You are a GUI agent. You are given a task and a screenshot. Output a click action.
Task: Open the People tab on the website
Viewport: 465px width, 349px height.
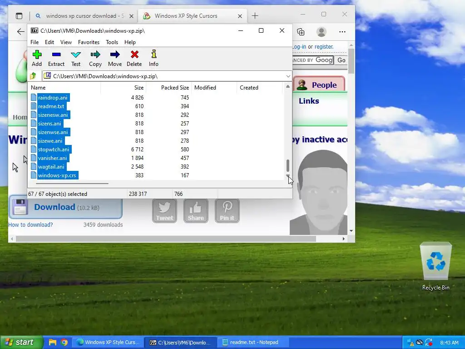pyautogui.click(x=319, y=84)
